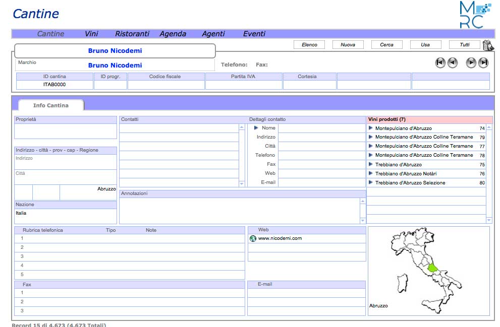Image resolution: width=500 pixels, height=327 pixels.
Task: Click the Cerca search button
Action: [x=387, y=45]
